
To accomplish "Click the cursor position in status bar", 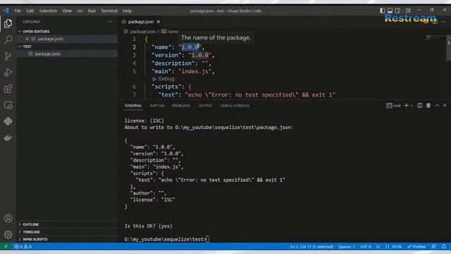I will click(x=311, y=246).
